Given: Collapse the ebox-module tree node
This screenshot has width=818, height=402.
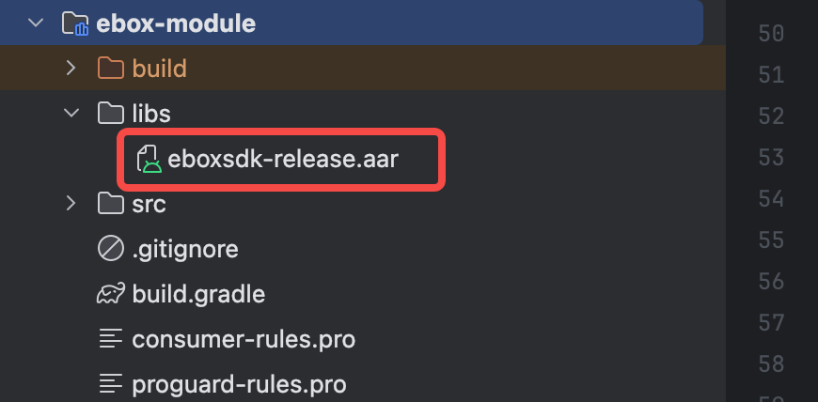Looking at the screenshot, I should tap(37, 23).
